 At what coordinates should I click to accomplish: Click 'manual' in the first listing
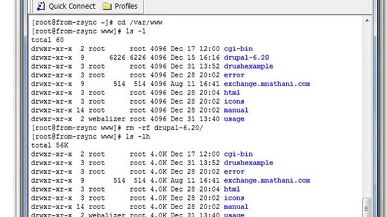pyautogui.click(x=236, y=110)
